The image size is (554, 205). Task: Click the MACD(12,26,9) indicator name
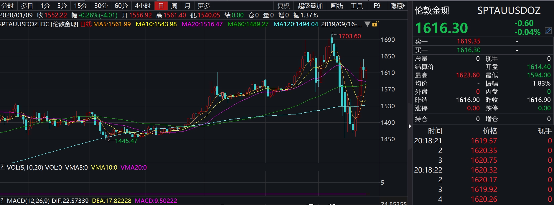(x=29, y=201)
